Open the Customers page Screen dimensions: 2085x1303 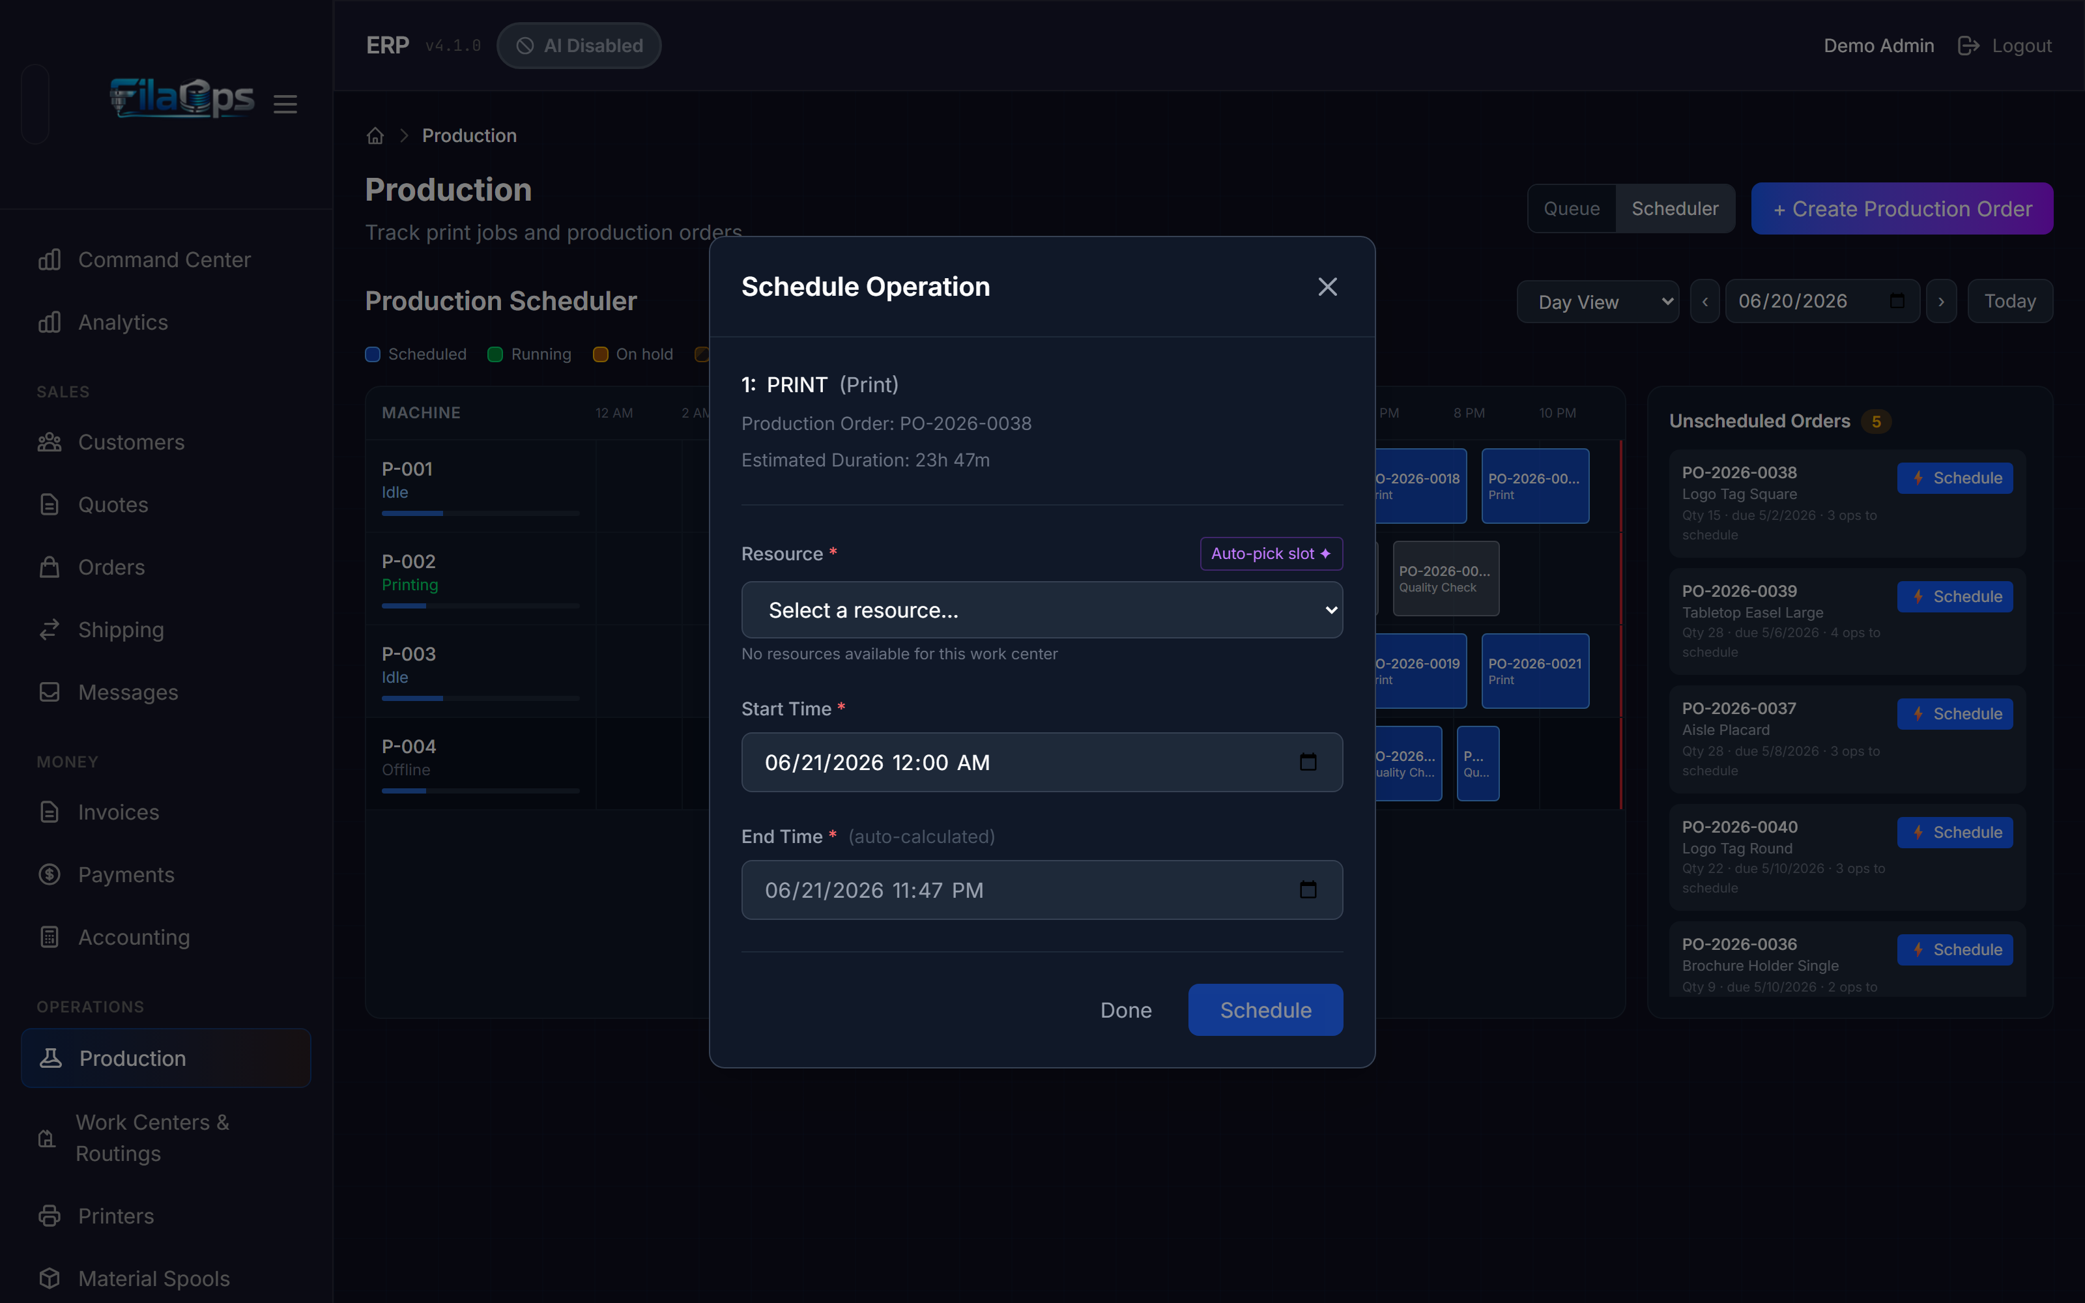click(165, 442)
